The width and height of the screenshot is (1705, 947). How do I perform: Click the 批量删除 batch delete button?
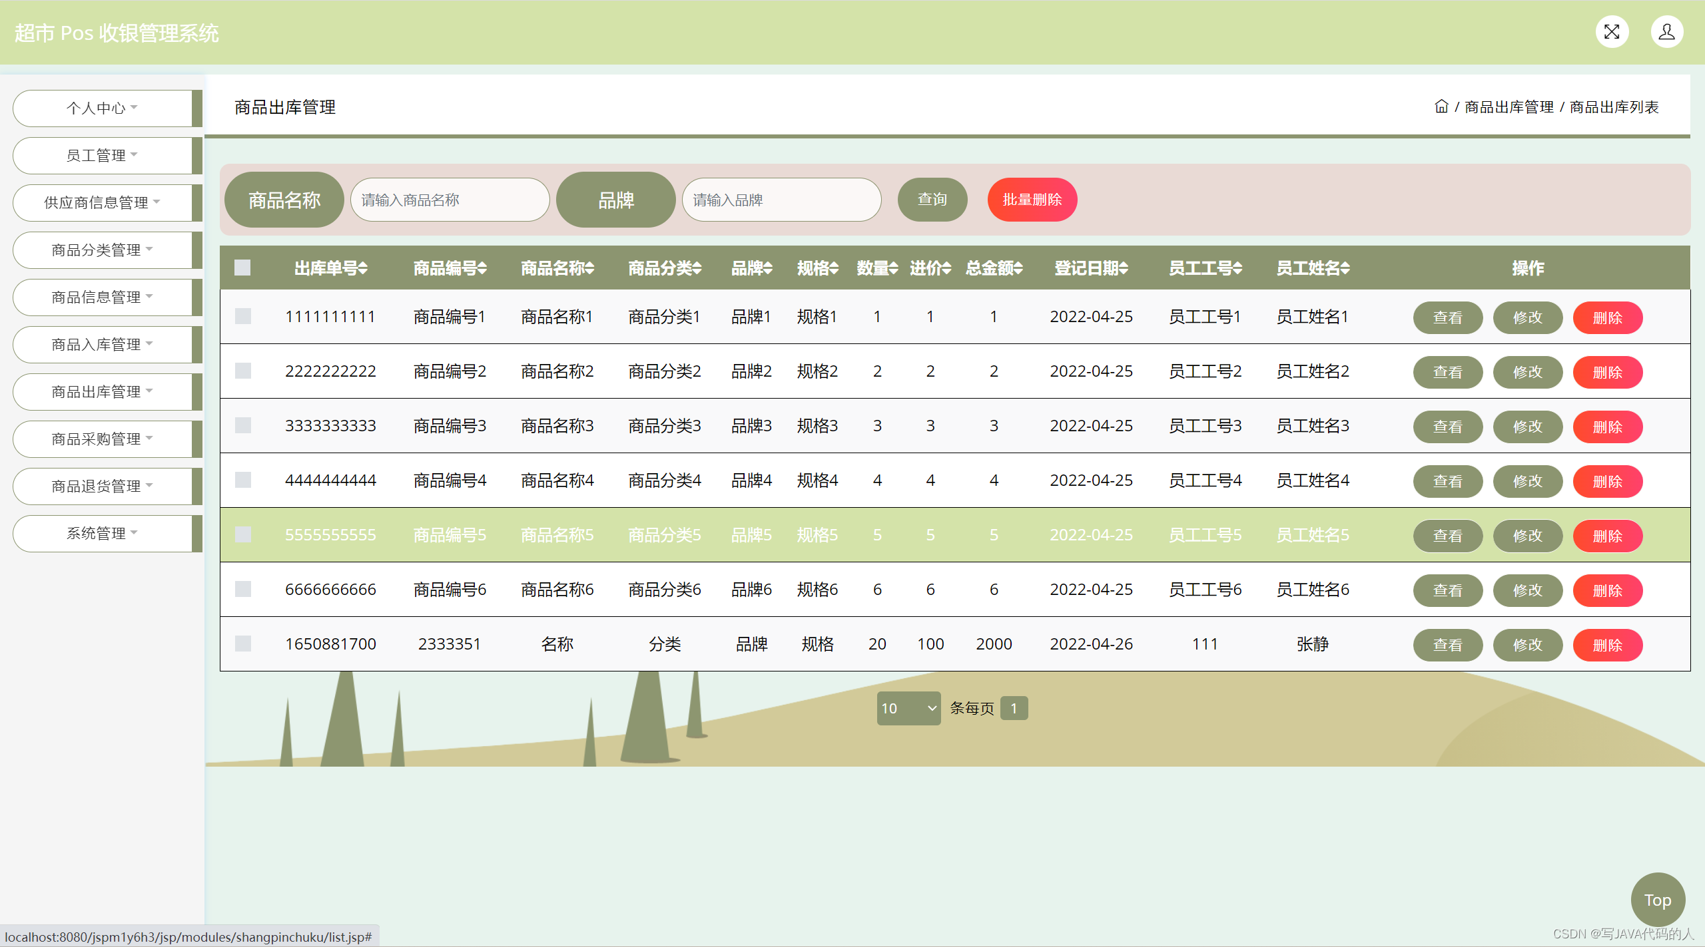[x=1032, y=199]
